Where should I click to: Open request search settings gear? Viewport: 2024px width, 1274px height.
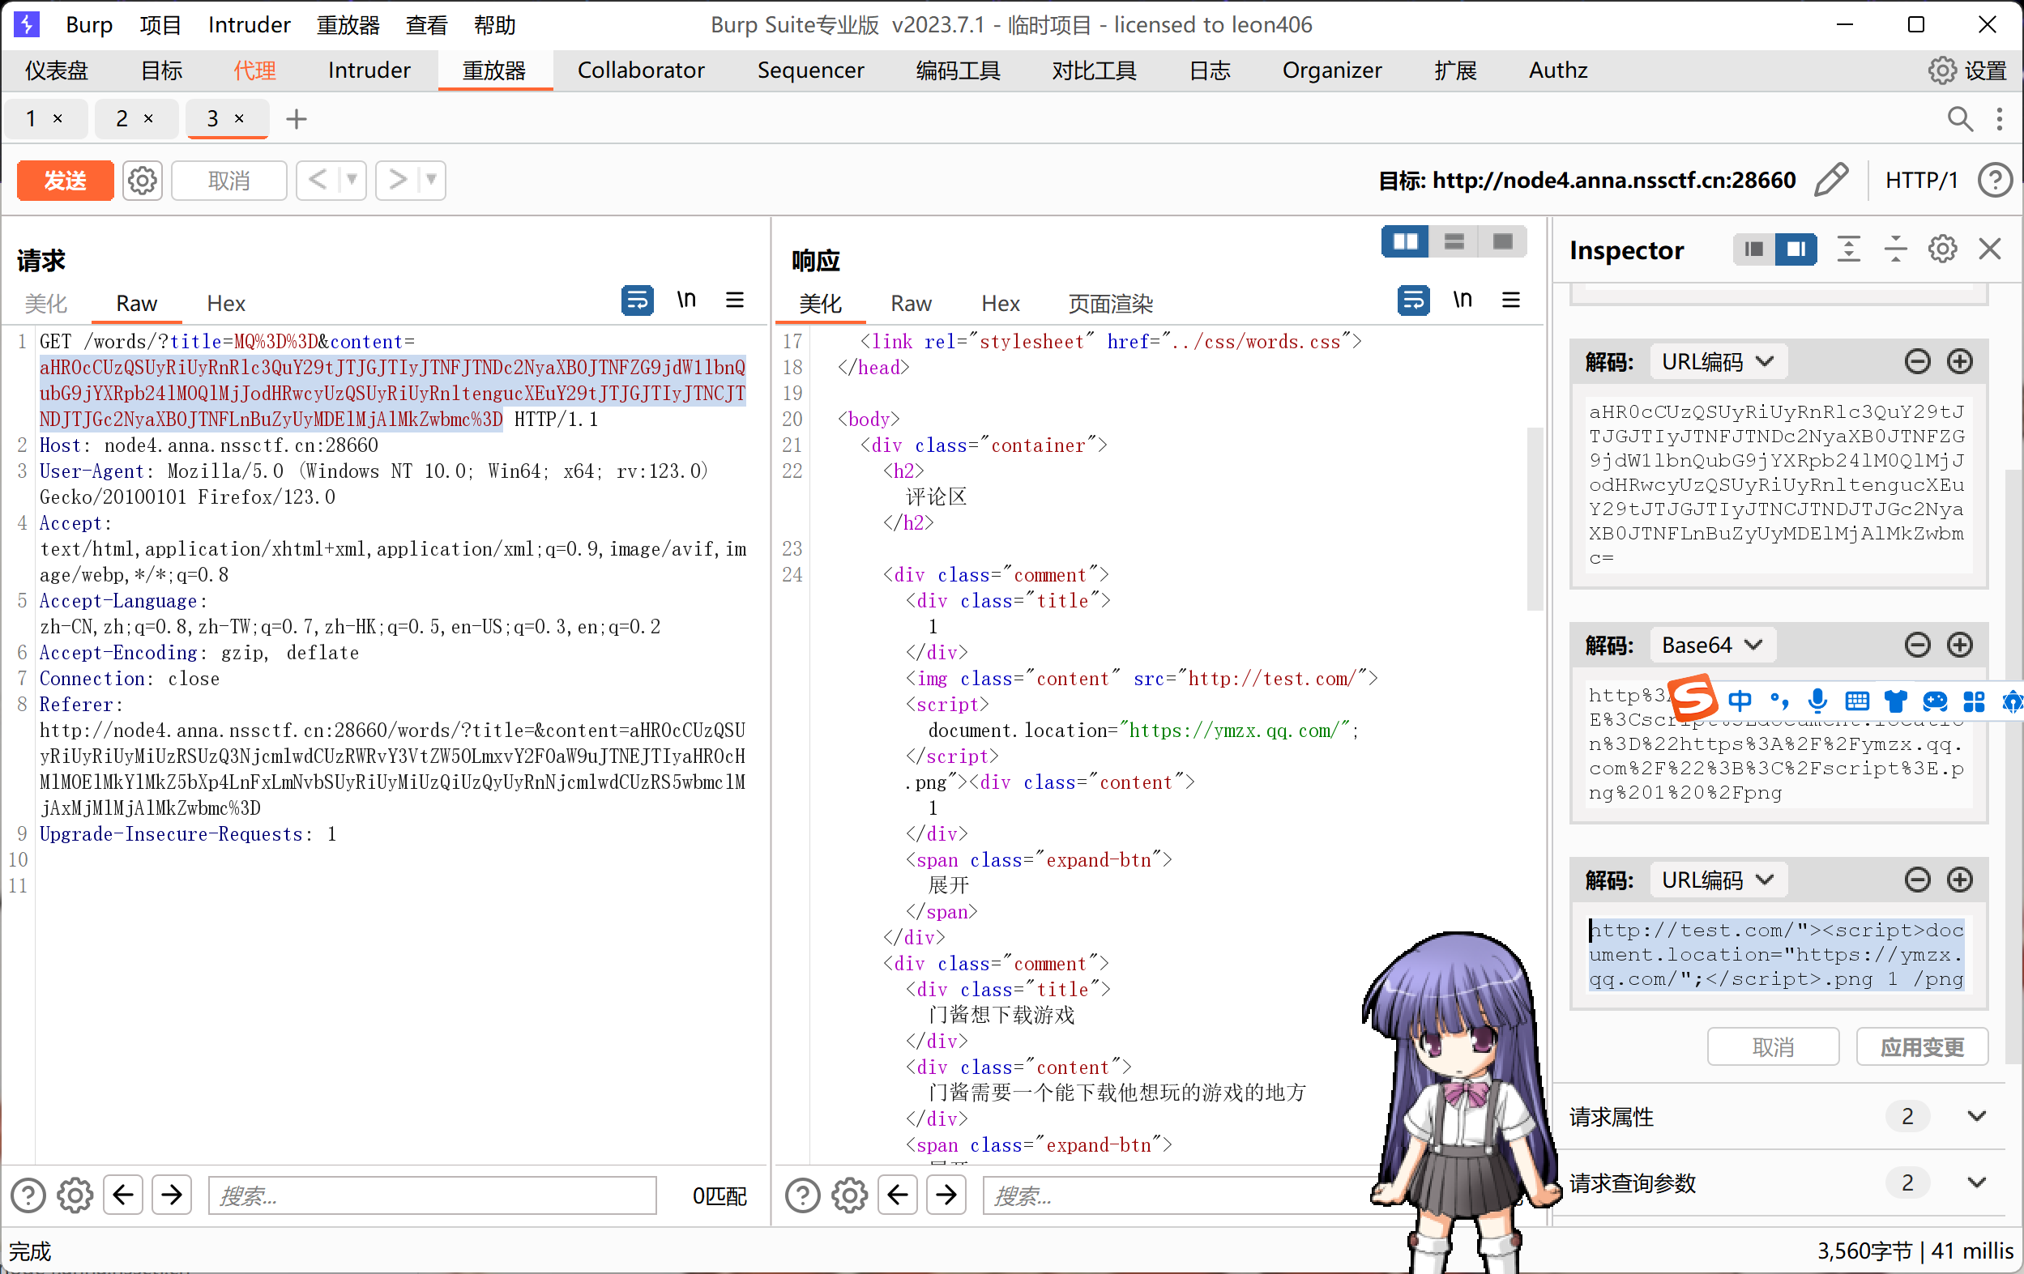75,1195
